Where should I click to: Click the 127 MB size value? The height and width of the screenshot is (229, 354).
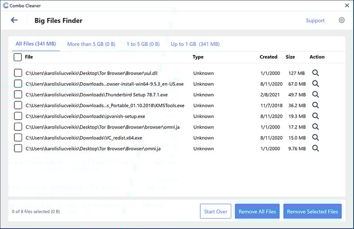(297, 73)
